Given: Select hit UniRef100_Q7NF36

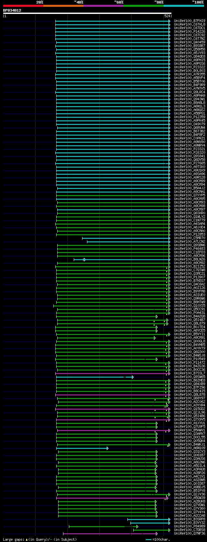Looking at the screenshot, I should [190, 533].
